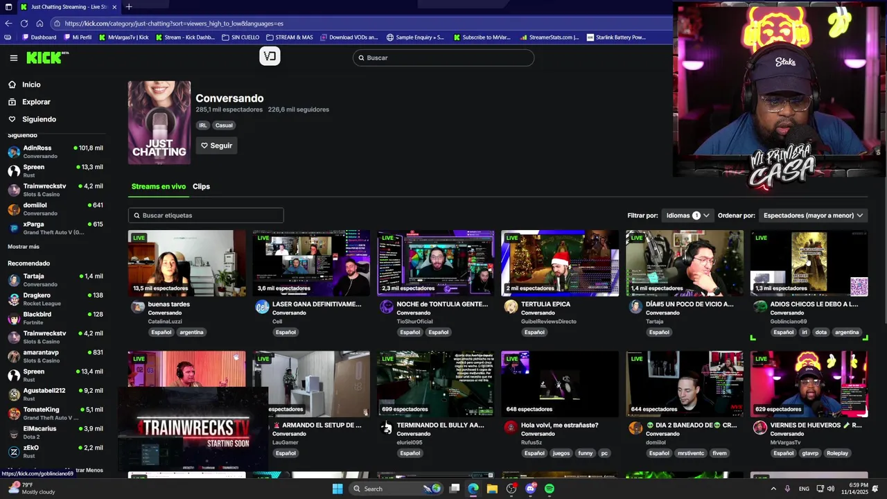Click the IRL category tag

(203, 125)
